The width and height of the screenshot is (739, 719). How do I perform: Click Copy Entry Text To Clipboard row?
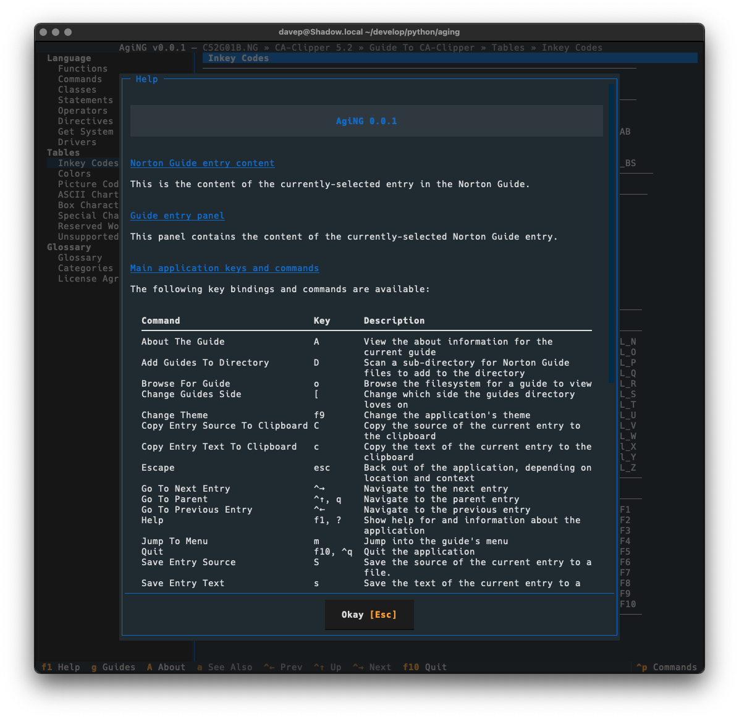pos(366,452)
